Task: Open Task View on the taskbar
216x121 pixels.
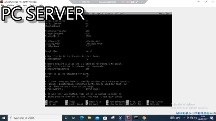Action: tap(74, 118)
